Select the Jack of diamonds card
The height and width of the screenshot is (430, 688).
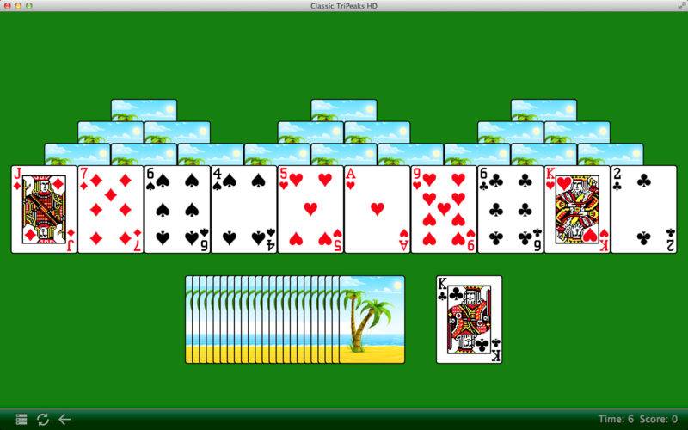coord(44,209)
